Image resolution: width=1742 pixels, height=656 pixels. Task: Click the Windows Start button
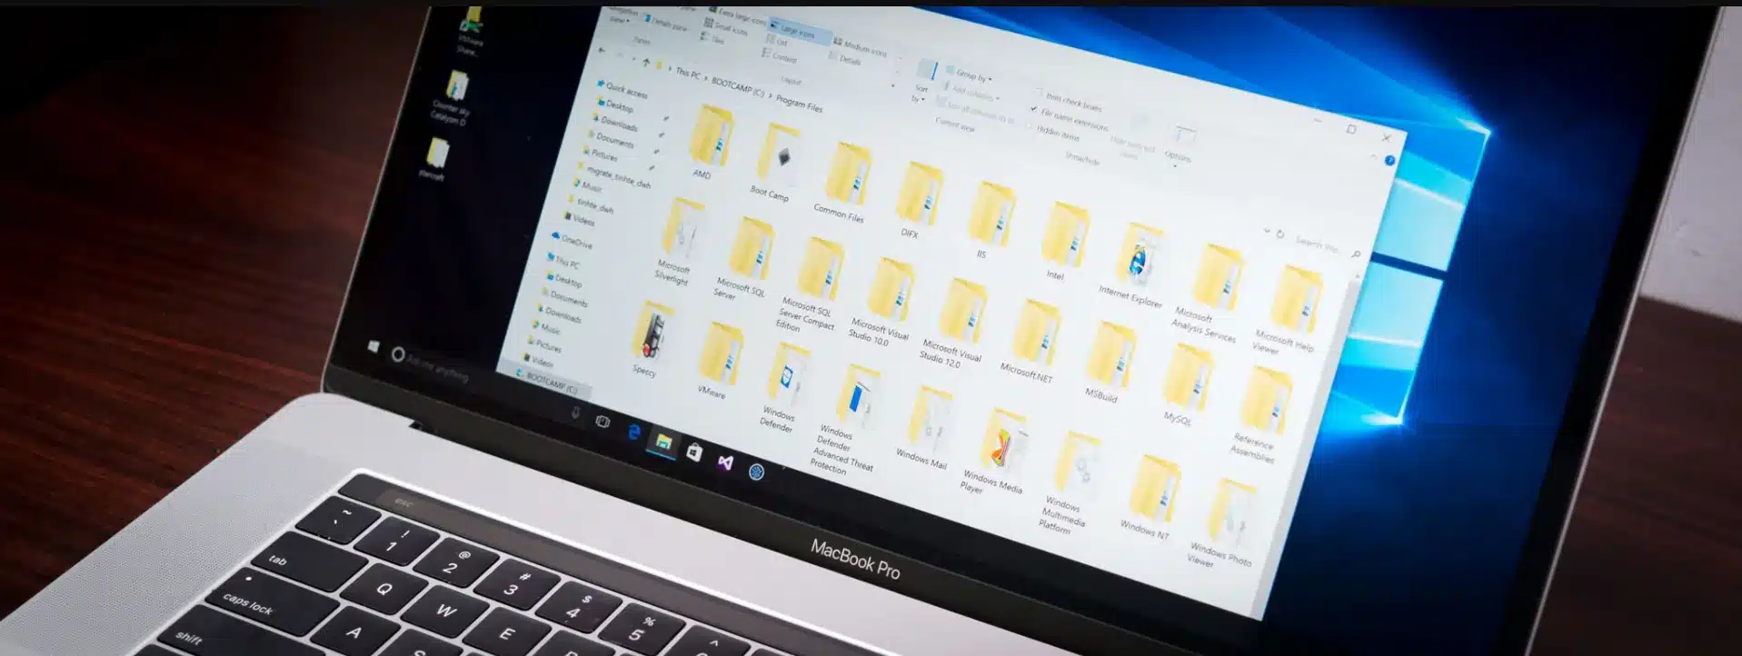pyautogui.click(x=373, y=346)
